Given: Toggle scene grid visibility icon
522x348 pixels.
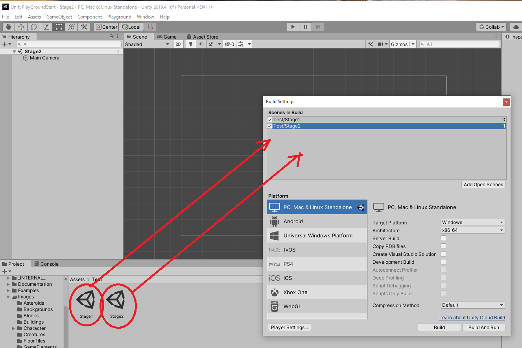Looking at the screenshot, I should 241,44.
